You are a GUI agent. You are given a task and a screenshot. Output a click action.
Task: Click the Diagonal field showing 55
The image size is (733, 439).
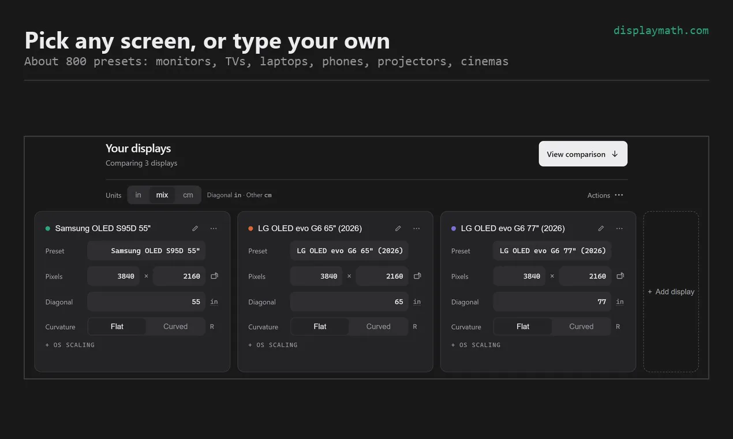(147, 302)
